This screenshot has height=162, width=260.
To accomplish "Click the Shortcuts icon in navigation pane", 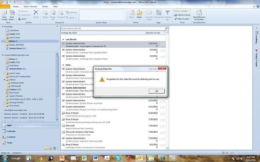I will pyautogui.click(x=54, y=148).
